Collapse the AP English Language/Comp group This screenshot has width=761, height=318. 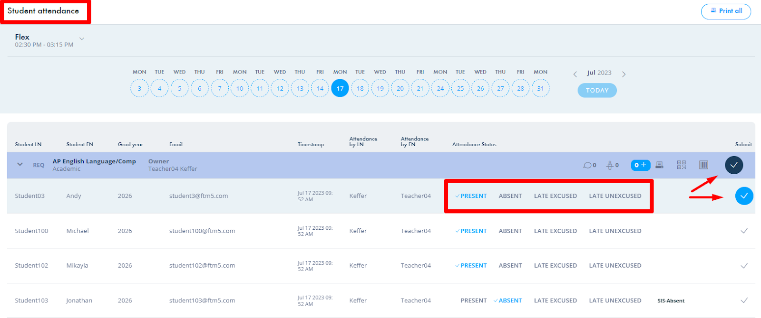(20, 164)
